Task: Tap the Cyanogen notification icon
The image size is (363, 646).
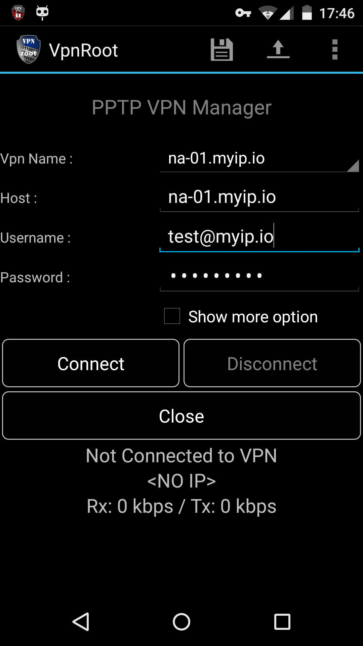Action: 42,13
